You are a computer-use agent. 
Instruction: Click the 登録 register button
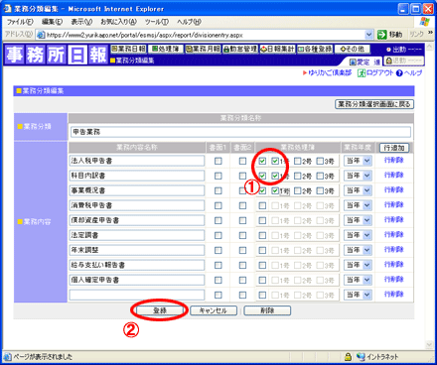160,310
